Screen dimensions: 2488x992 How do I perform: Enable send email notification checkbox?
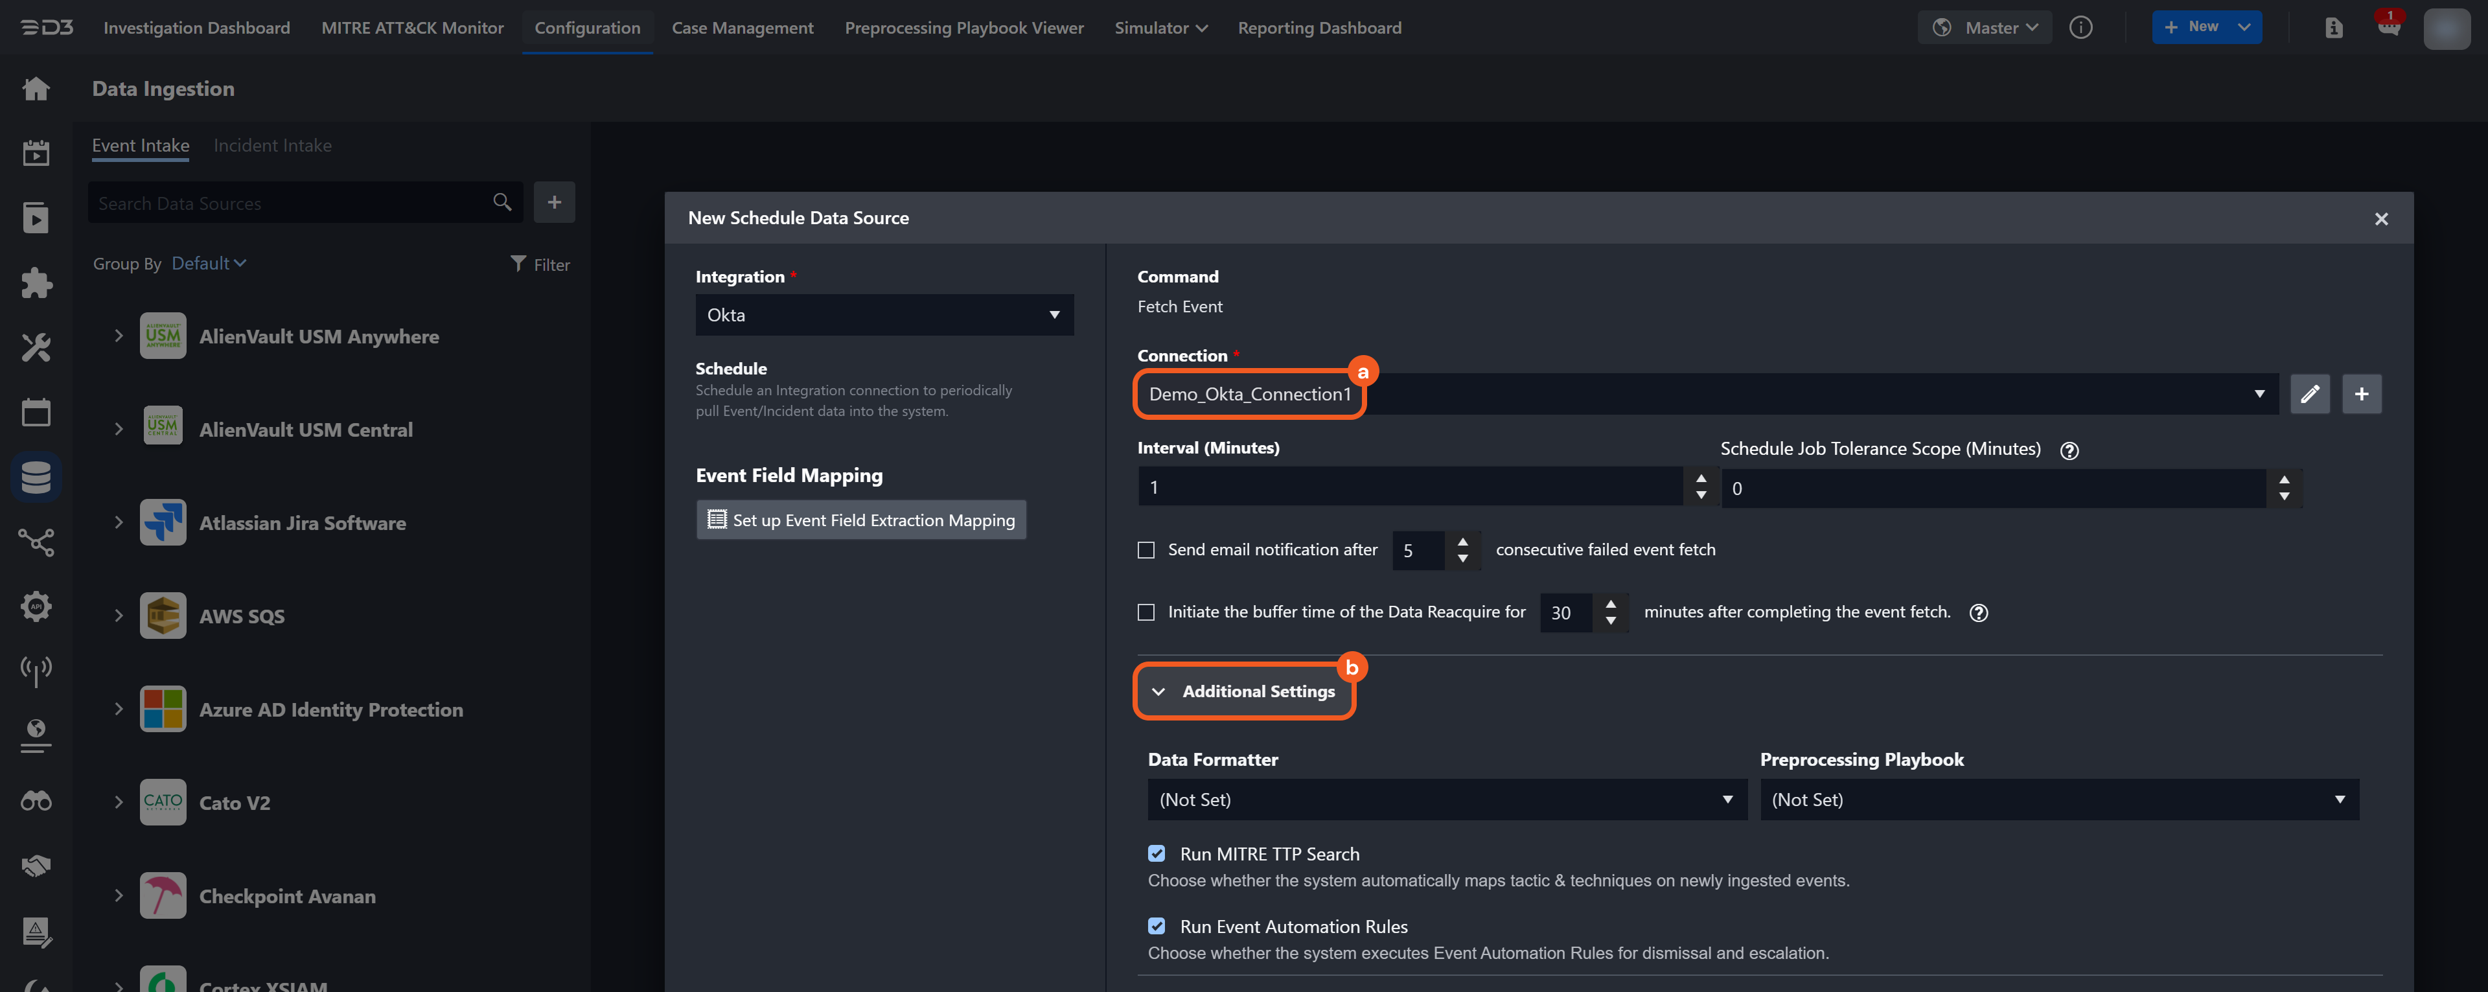coord(1146,549)
